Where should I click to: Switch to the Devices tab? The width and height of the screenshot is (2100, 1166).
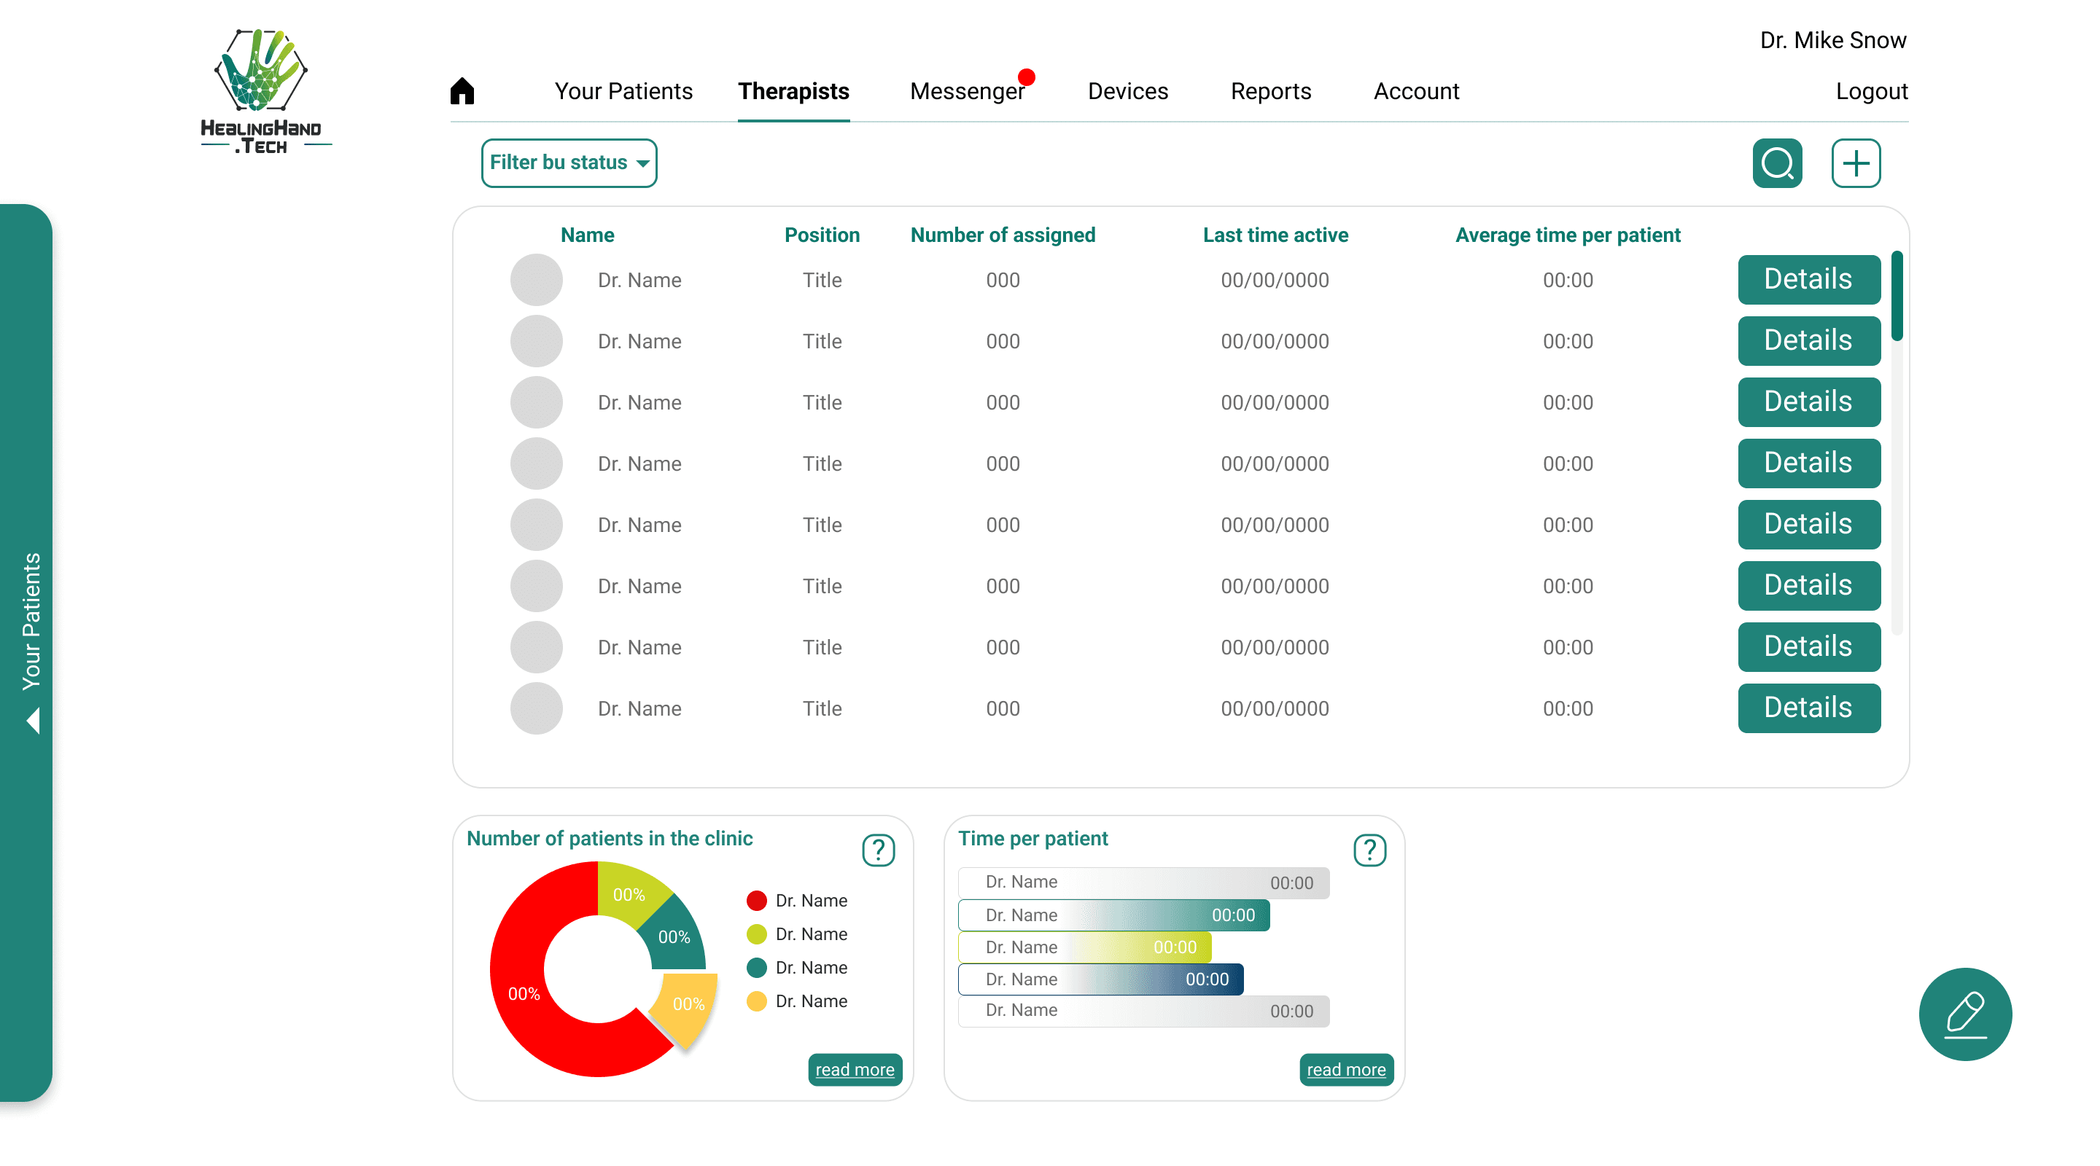pyautogui.click(x=1127, y=91)
